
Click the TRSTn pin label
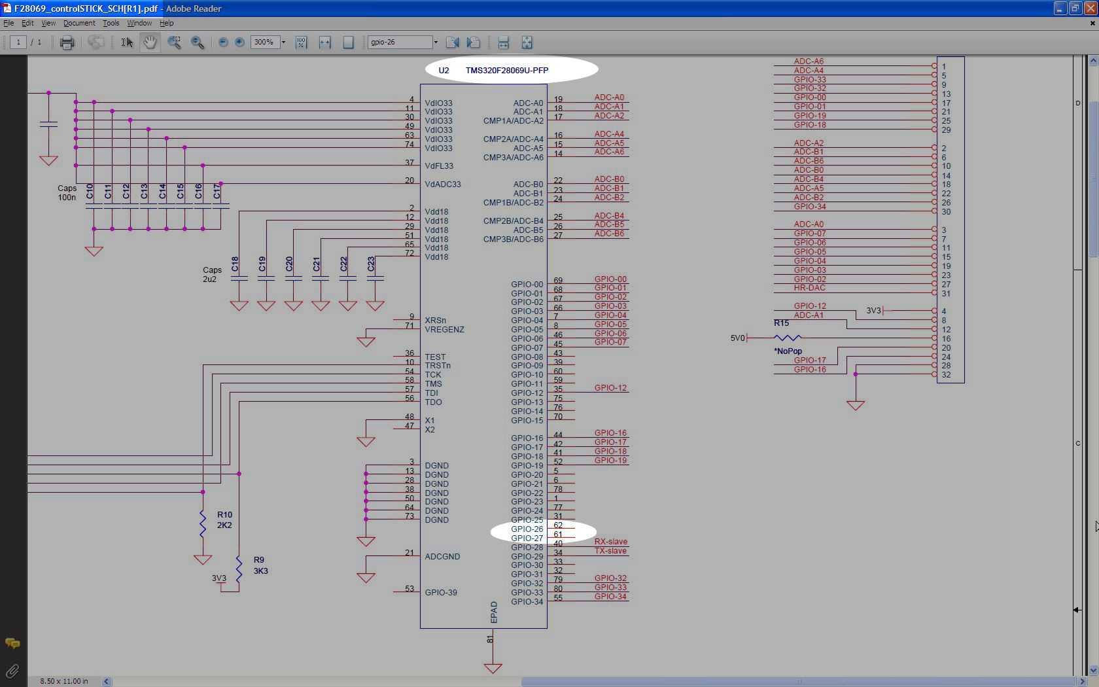pyautogui.click(x=438, y=366)
